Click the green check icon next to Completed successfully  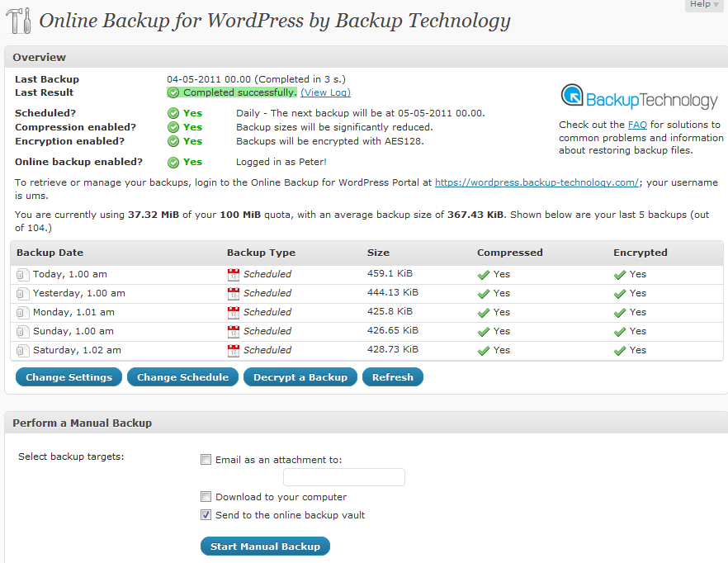pos(173,93)
